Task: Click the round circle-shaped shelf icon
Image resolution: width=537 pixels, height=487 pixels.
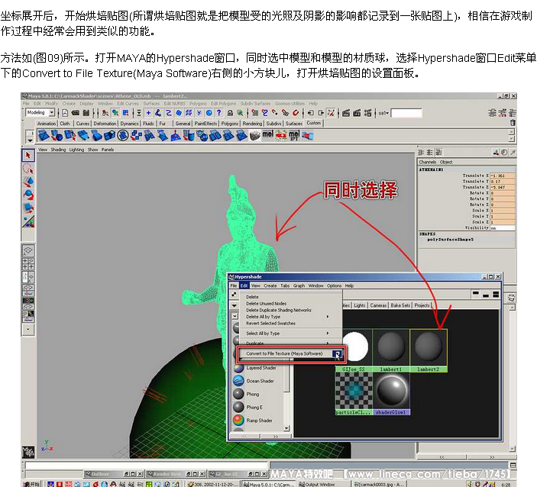Action: coord(123,136)
